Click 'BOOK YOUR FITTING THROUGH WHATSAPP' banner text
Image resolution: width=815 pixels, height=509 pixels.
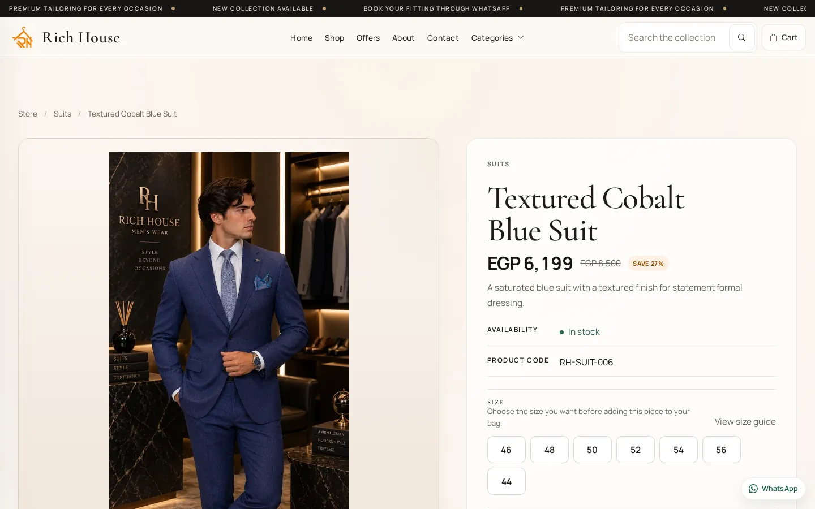tap(436, 8)
